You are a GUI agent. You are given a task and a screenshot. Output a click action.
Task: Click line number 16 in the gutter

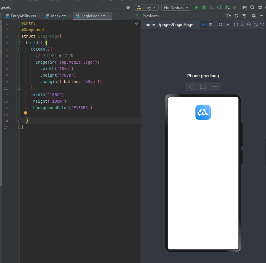point(6,121)
